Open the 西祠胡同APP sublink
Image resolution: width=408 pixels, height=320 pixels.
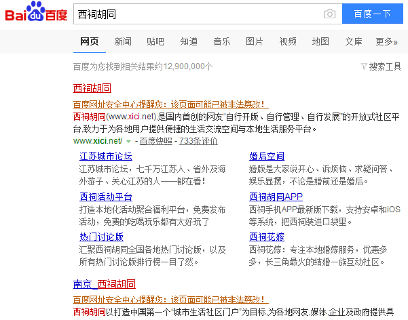(276, 197)
